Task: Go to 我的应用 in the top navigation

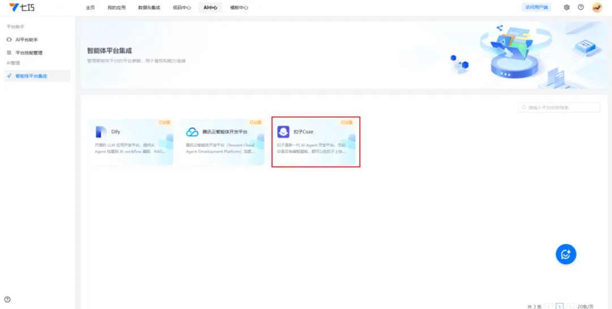Action: [x=116, y=7]
